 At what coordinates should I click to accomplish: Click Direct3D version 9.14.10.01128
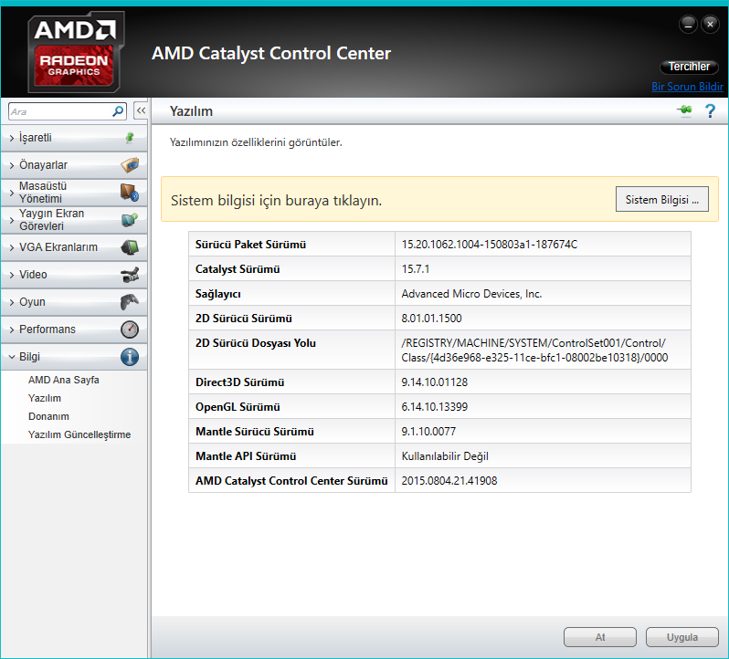(435, 382)
